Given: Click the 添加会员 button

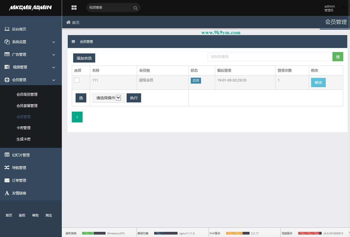Looking at the screenshot, I should click(84, 58).
